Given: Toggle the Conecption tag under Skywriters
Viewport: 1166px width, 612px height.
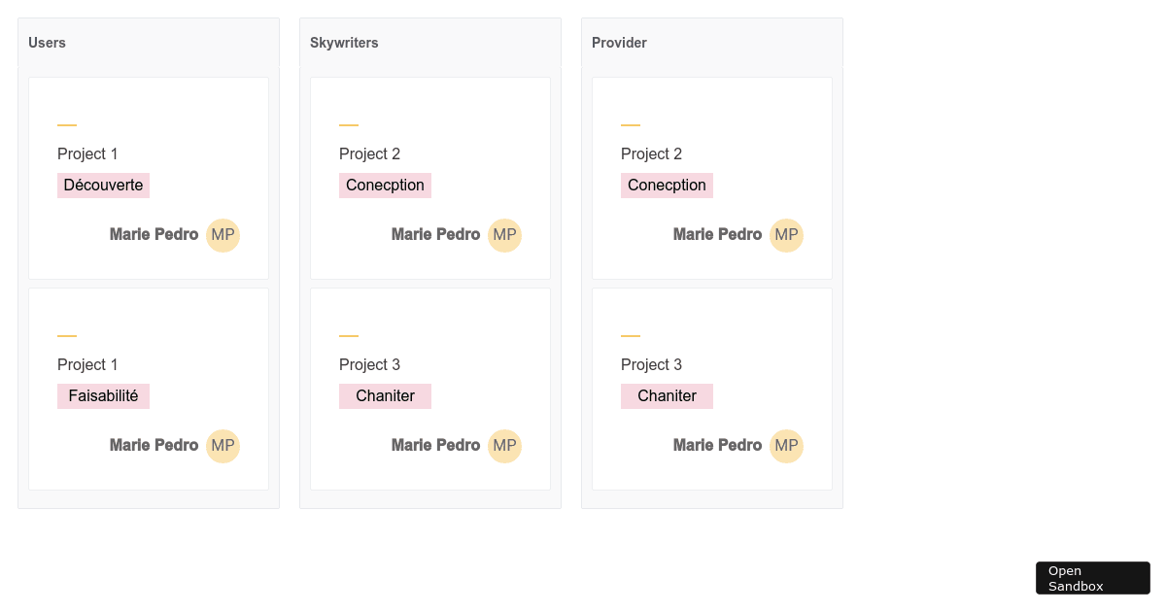Looking at the screenshot, I should [x=385, y=185].
